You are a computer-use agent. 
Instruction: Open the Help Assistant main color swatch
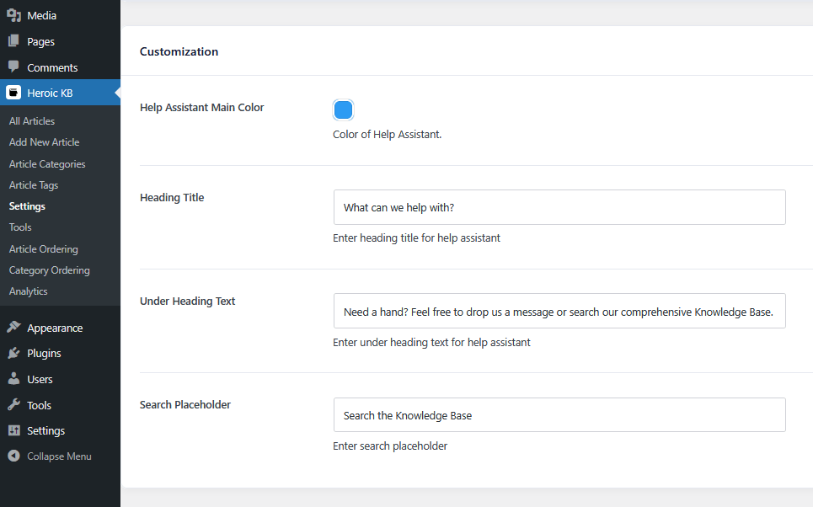point(343,109)
